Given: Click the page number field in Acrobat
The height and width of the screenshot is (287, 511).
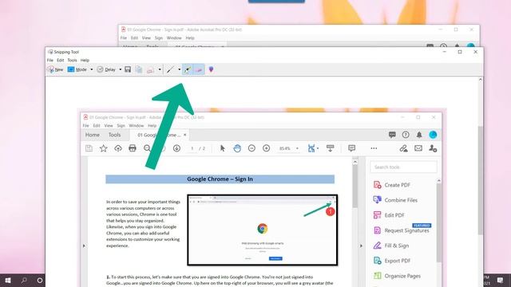Looking at the screenshot, I should coord(192,148).
